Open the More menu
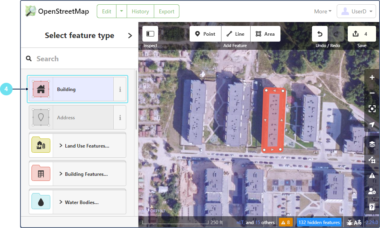This screenshot has width=380, height=228. pos(323,11)
